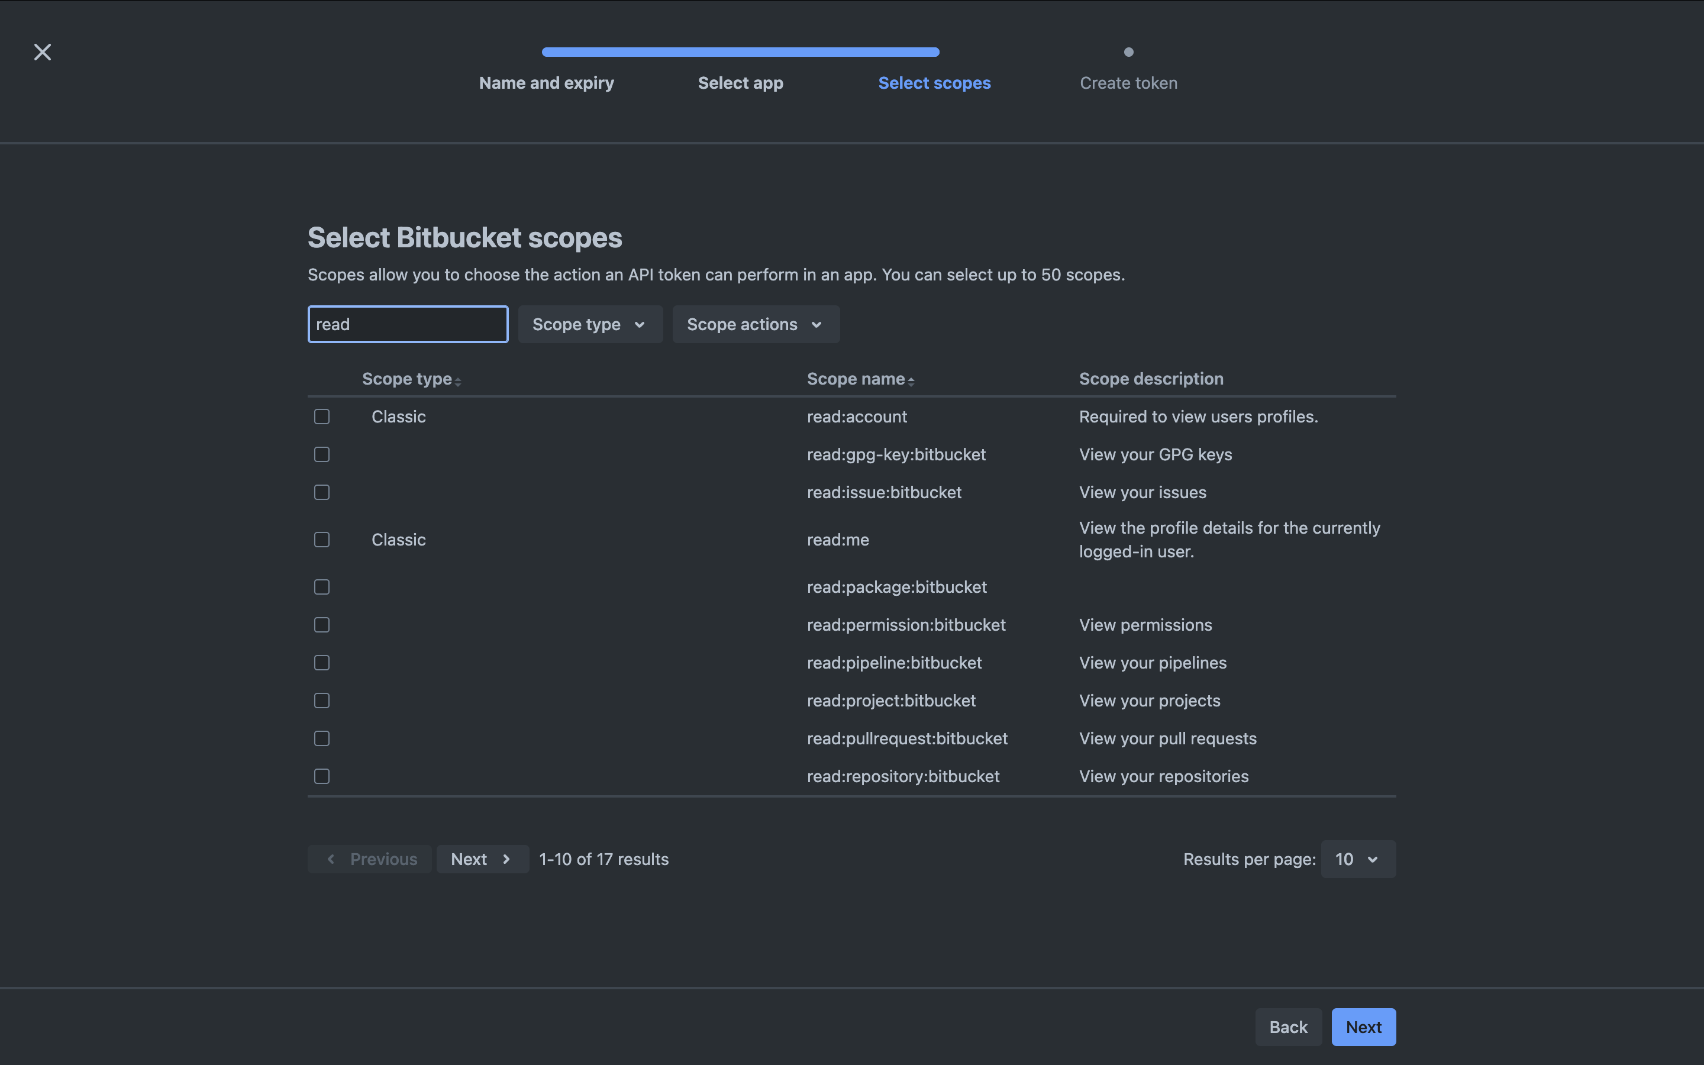This screenshot has height=1065, width=1704.
Task: Enable the read:me scope
Action: (321, 540)
